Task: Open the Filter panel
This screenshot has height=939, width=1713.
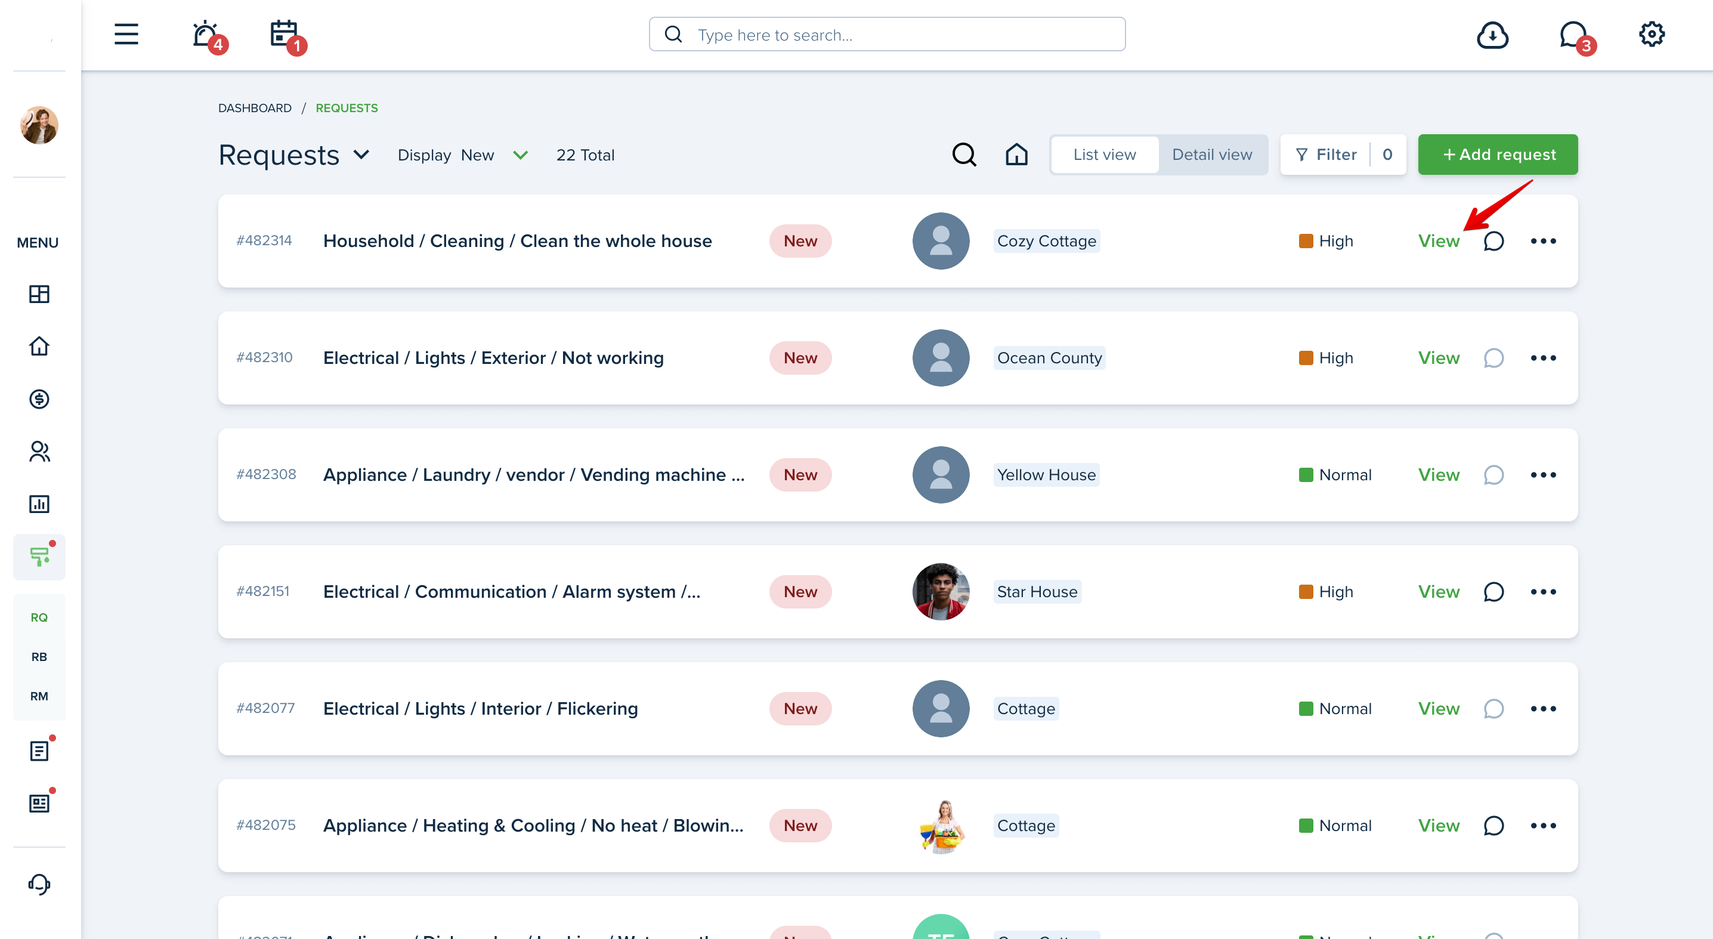Action: pos(1343,155)
